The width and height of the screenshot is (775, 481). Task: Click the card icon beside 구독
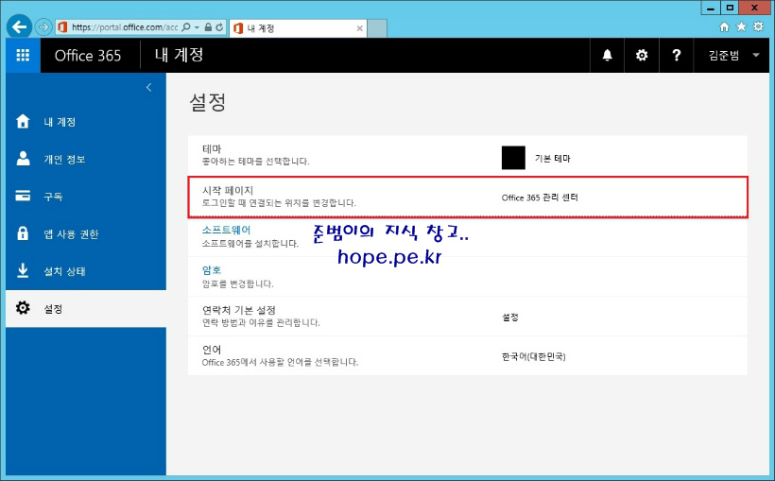tap(23, 196)
